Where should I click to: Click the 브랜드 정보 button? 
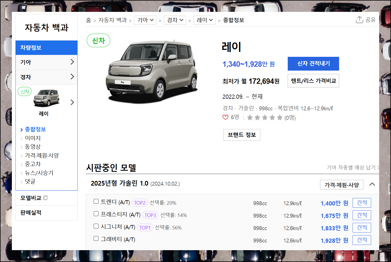(242, 135)
